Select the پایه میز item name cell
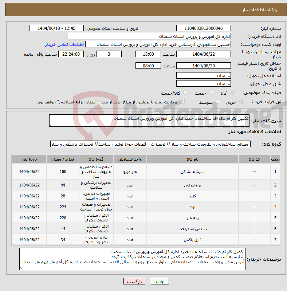 click(193, 218)
